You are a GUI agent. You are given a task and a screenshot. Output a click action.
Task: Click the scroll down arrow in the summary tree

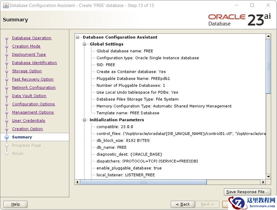pyautogui.click(x=268, y=176)
